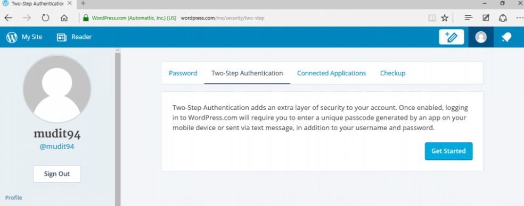
Task: Open the notifications bell icon
Action: coord(506,37)
